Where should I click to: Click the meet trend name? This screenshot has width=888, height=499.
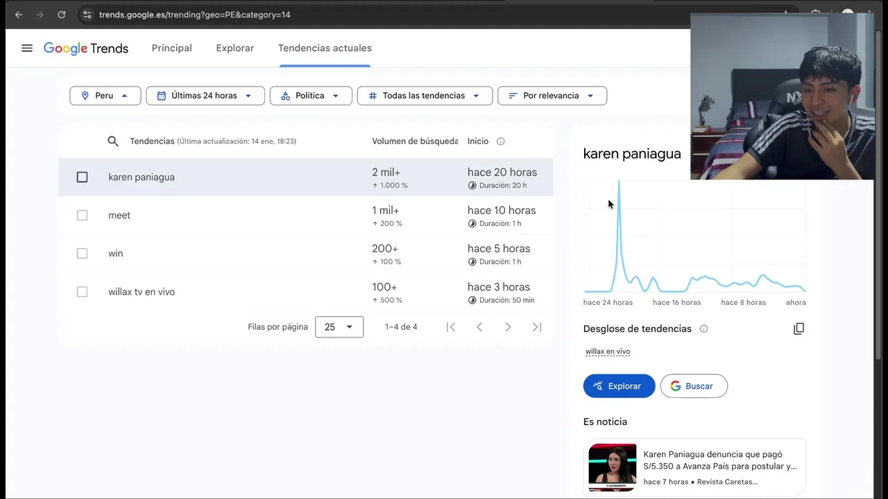(x=119, y=216)
